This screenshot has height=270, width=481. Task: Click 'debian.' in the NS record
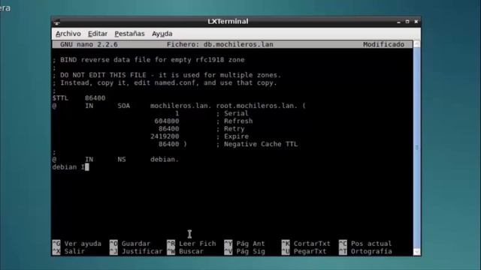point(165,159)
